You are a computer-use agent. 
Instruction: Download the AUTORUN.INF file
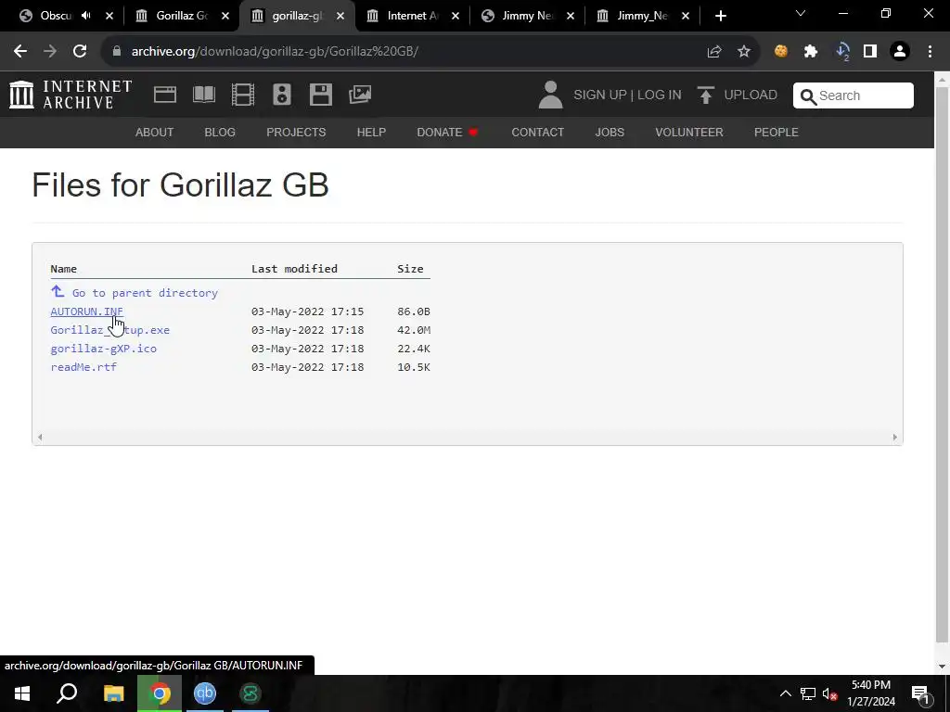(86, 311)
